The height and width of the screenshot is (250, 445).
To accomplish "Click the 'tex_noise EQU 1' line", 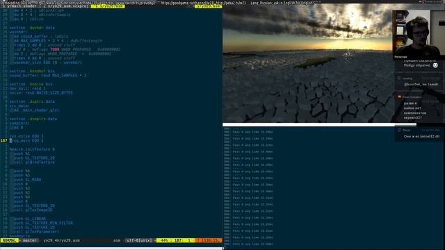I will click(26, 136).
